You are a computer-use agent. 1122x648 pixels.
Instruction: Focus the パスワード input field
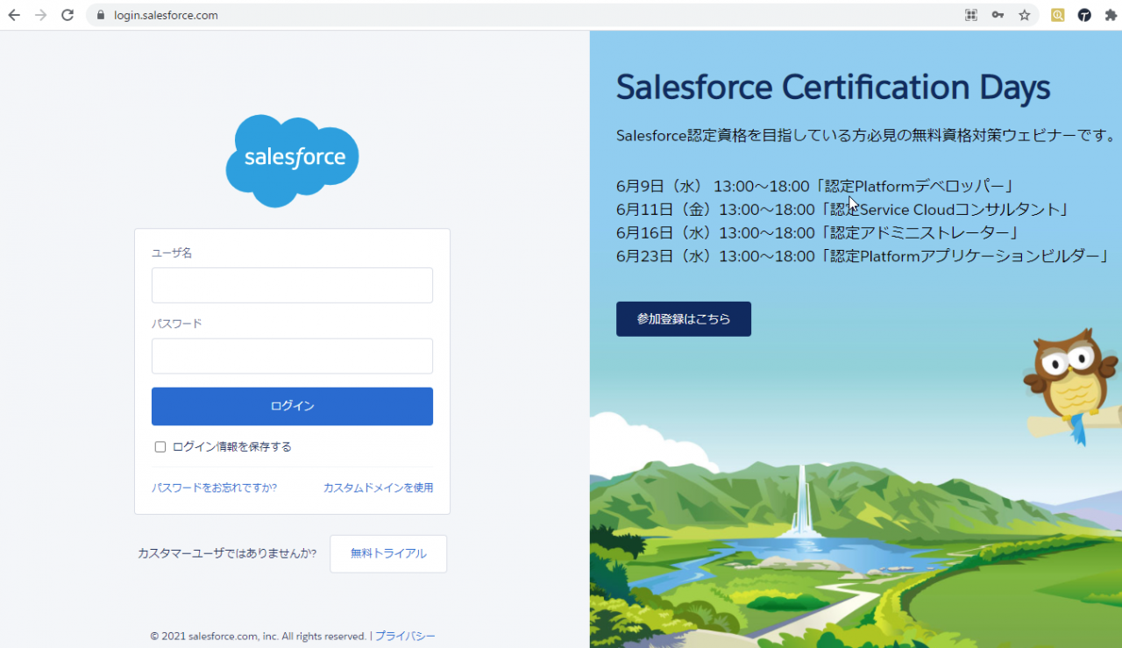pyautogui.click(x=292, y=356)
